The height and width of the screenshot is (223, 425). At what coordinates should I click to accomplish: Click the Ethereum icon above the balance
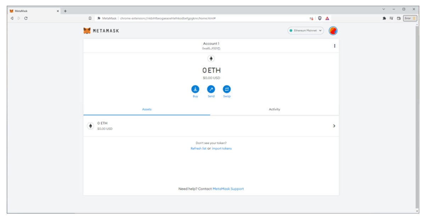(211, 58)
